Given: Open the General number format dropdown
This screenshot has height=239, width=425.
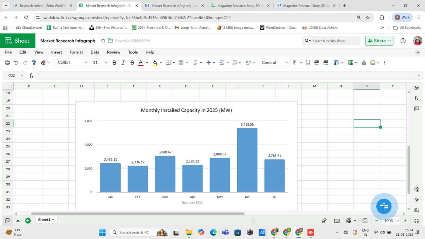Looking at the screenshot, I should pyautogui.click(x=274, y=63).
